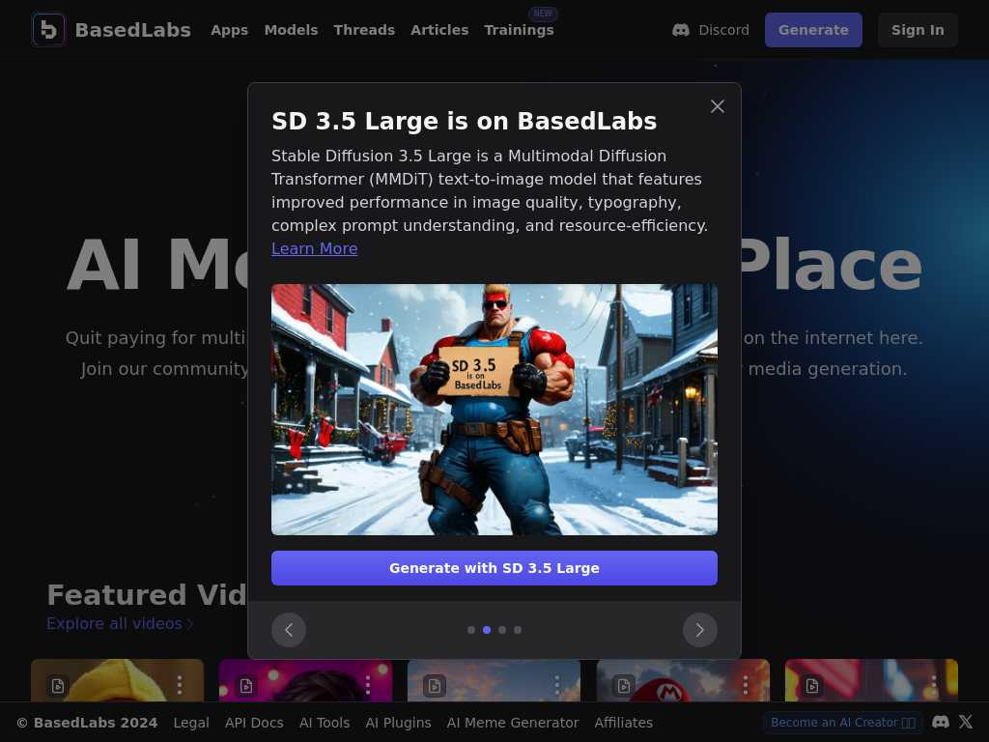Open the Trainings page
This screenshot has height=742, width=989.
[519, 30]
